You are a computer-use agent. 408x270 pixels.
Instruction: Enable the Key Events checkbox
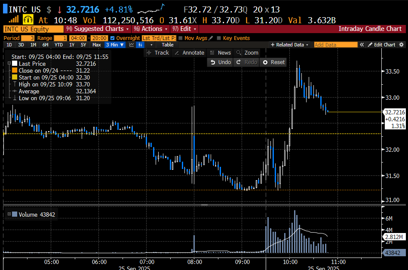click(x=219, y=38)
